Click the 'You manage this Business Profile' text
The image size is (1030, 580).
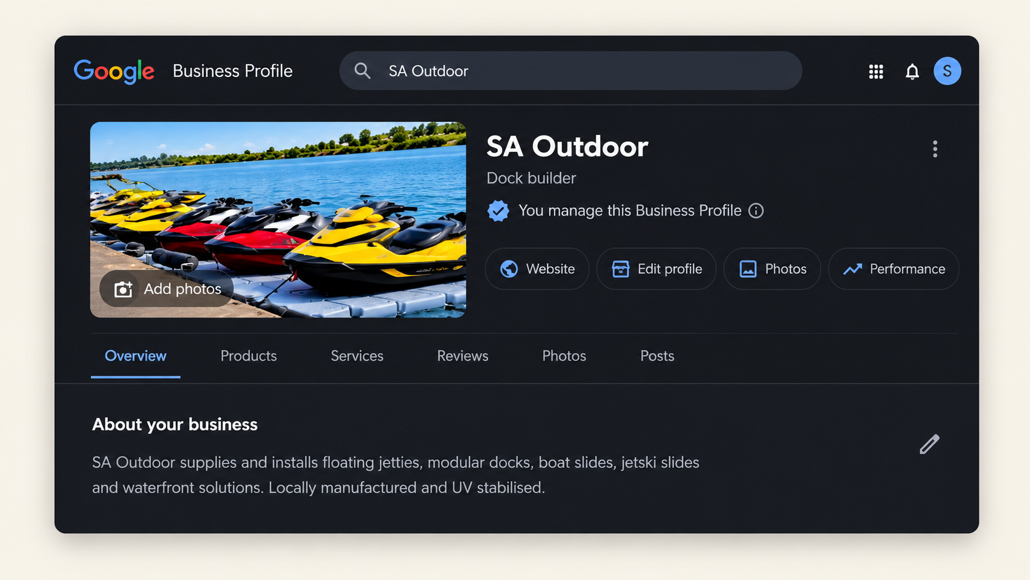click(630, 211)
